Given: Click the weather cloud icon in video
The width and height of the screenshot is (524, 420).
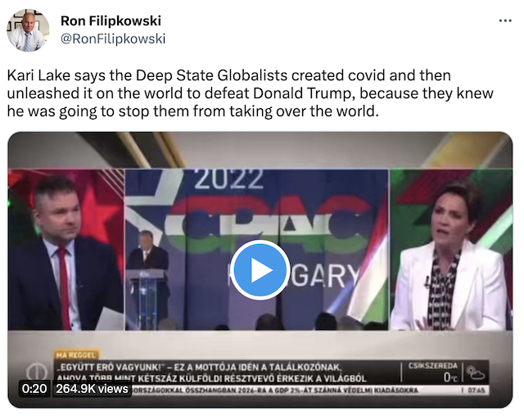Looking at the screenshot, I should point(476,373).
